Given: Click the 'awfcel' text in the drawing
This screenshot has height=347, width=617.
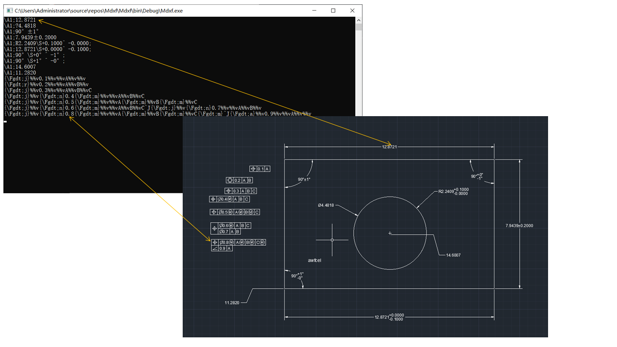Looking at the screenshot, I should [x=314, y=260].
